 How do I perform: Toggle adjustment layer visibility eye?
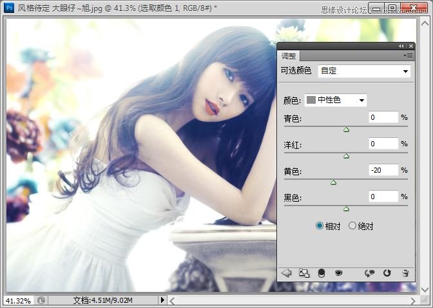[338, 273]
